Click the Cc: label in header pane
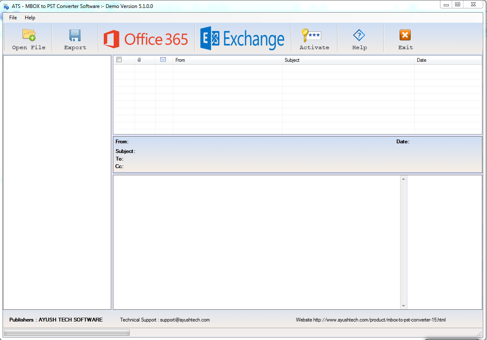 119,166
